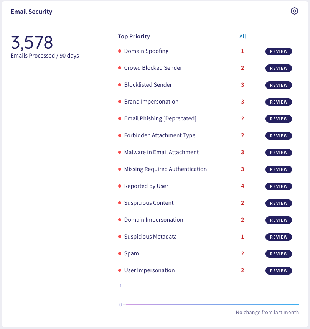Review the Email Phishing [Deprecated] entries

point(279,118)
